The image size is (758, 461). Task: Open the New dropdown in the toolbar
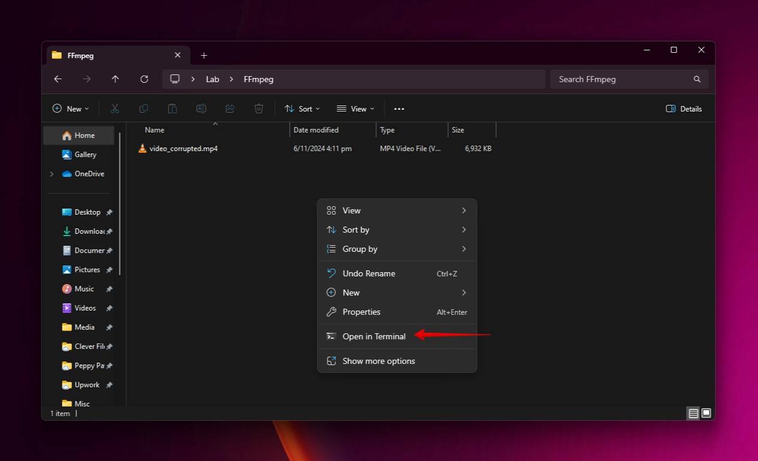[x=71, y=109]
